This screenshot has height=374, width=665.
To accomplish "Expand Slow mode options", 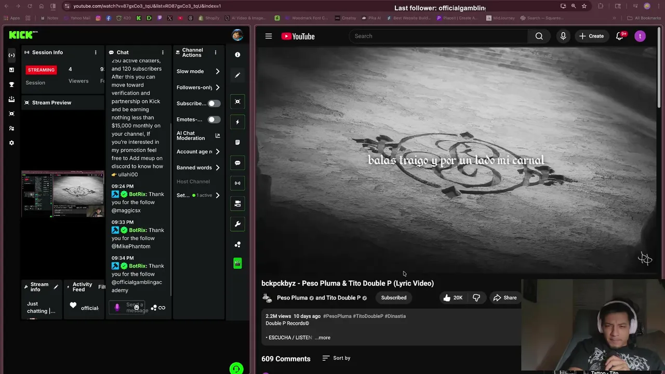I will pos(198,71).
